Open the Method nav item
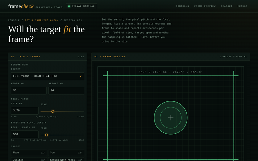The width and height of the screenshot is (258, 161). point(243,6)
